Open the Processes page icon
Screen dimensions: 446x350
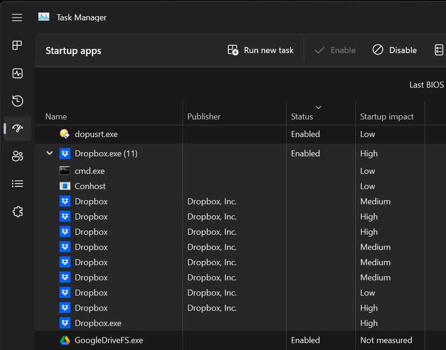[x=17, y=45]
